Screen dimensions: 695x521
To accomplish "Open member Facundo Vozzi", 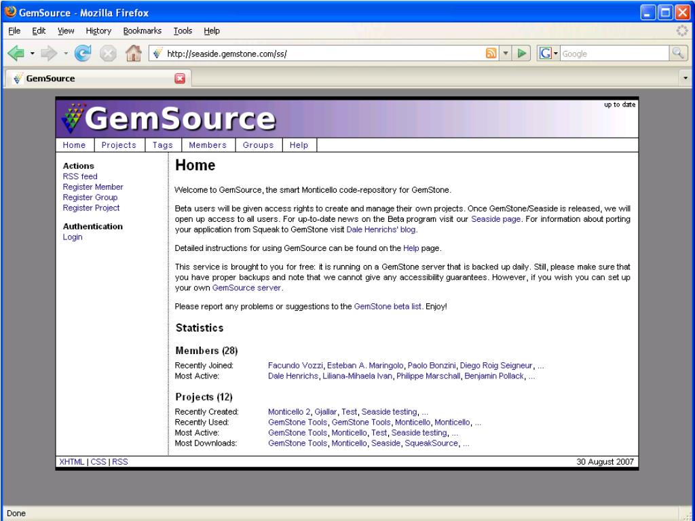I will pyautogui.click(x=295, y=366).
